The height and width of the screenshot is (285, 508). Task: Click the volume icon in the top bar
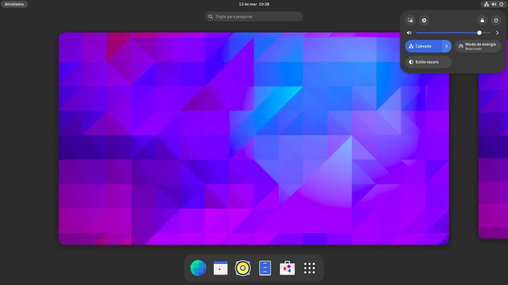[x=494, y=4]
